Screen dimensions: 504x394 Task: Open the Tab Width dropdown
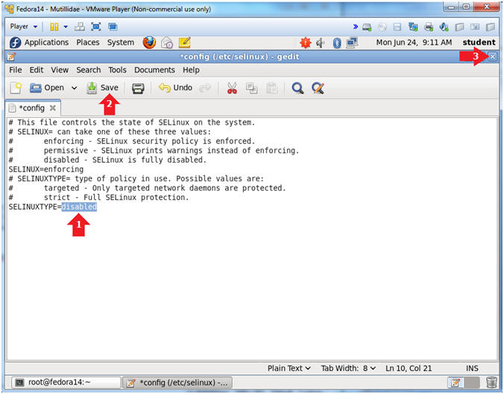[348, 369]
